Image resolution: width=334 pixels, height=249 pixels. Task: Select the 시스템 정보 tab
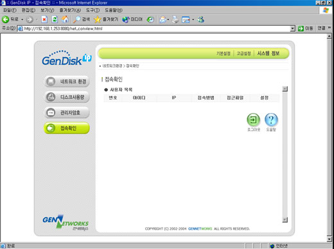268,53
